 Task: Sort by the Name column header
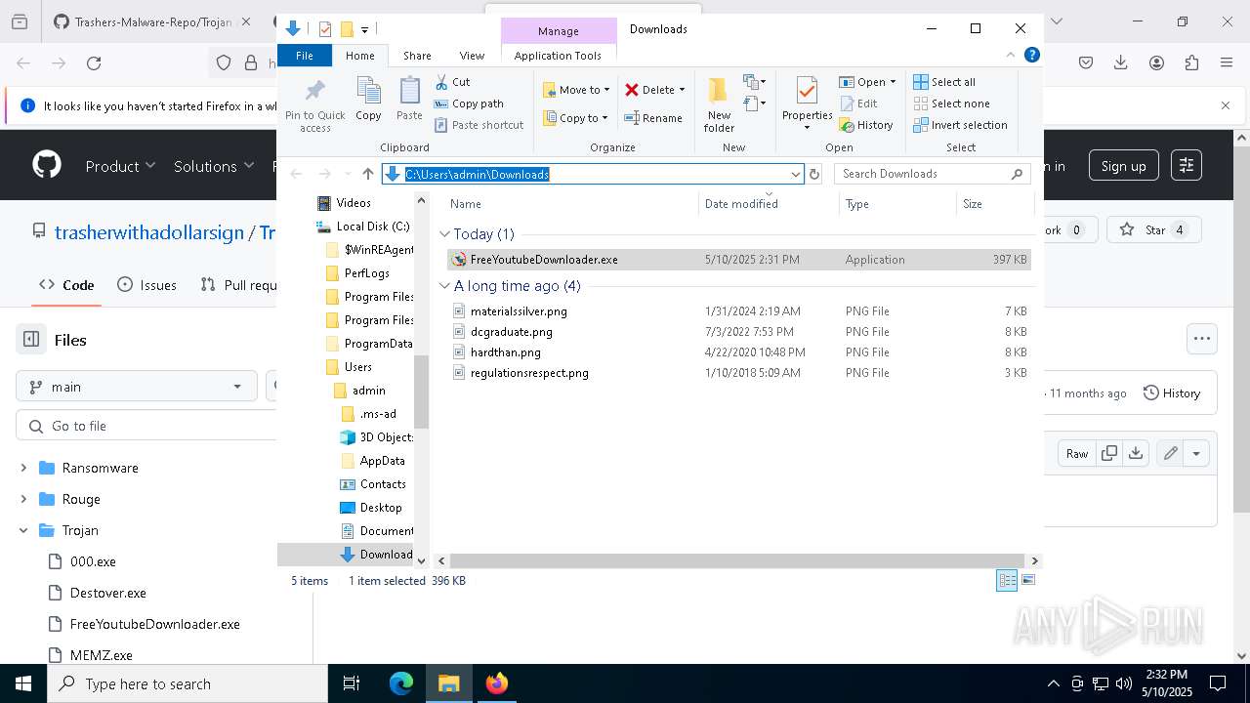571,204
